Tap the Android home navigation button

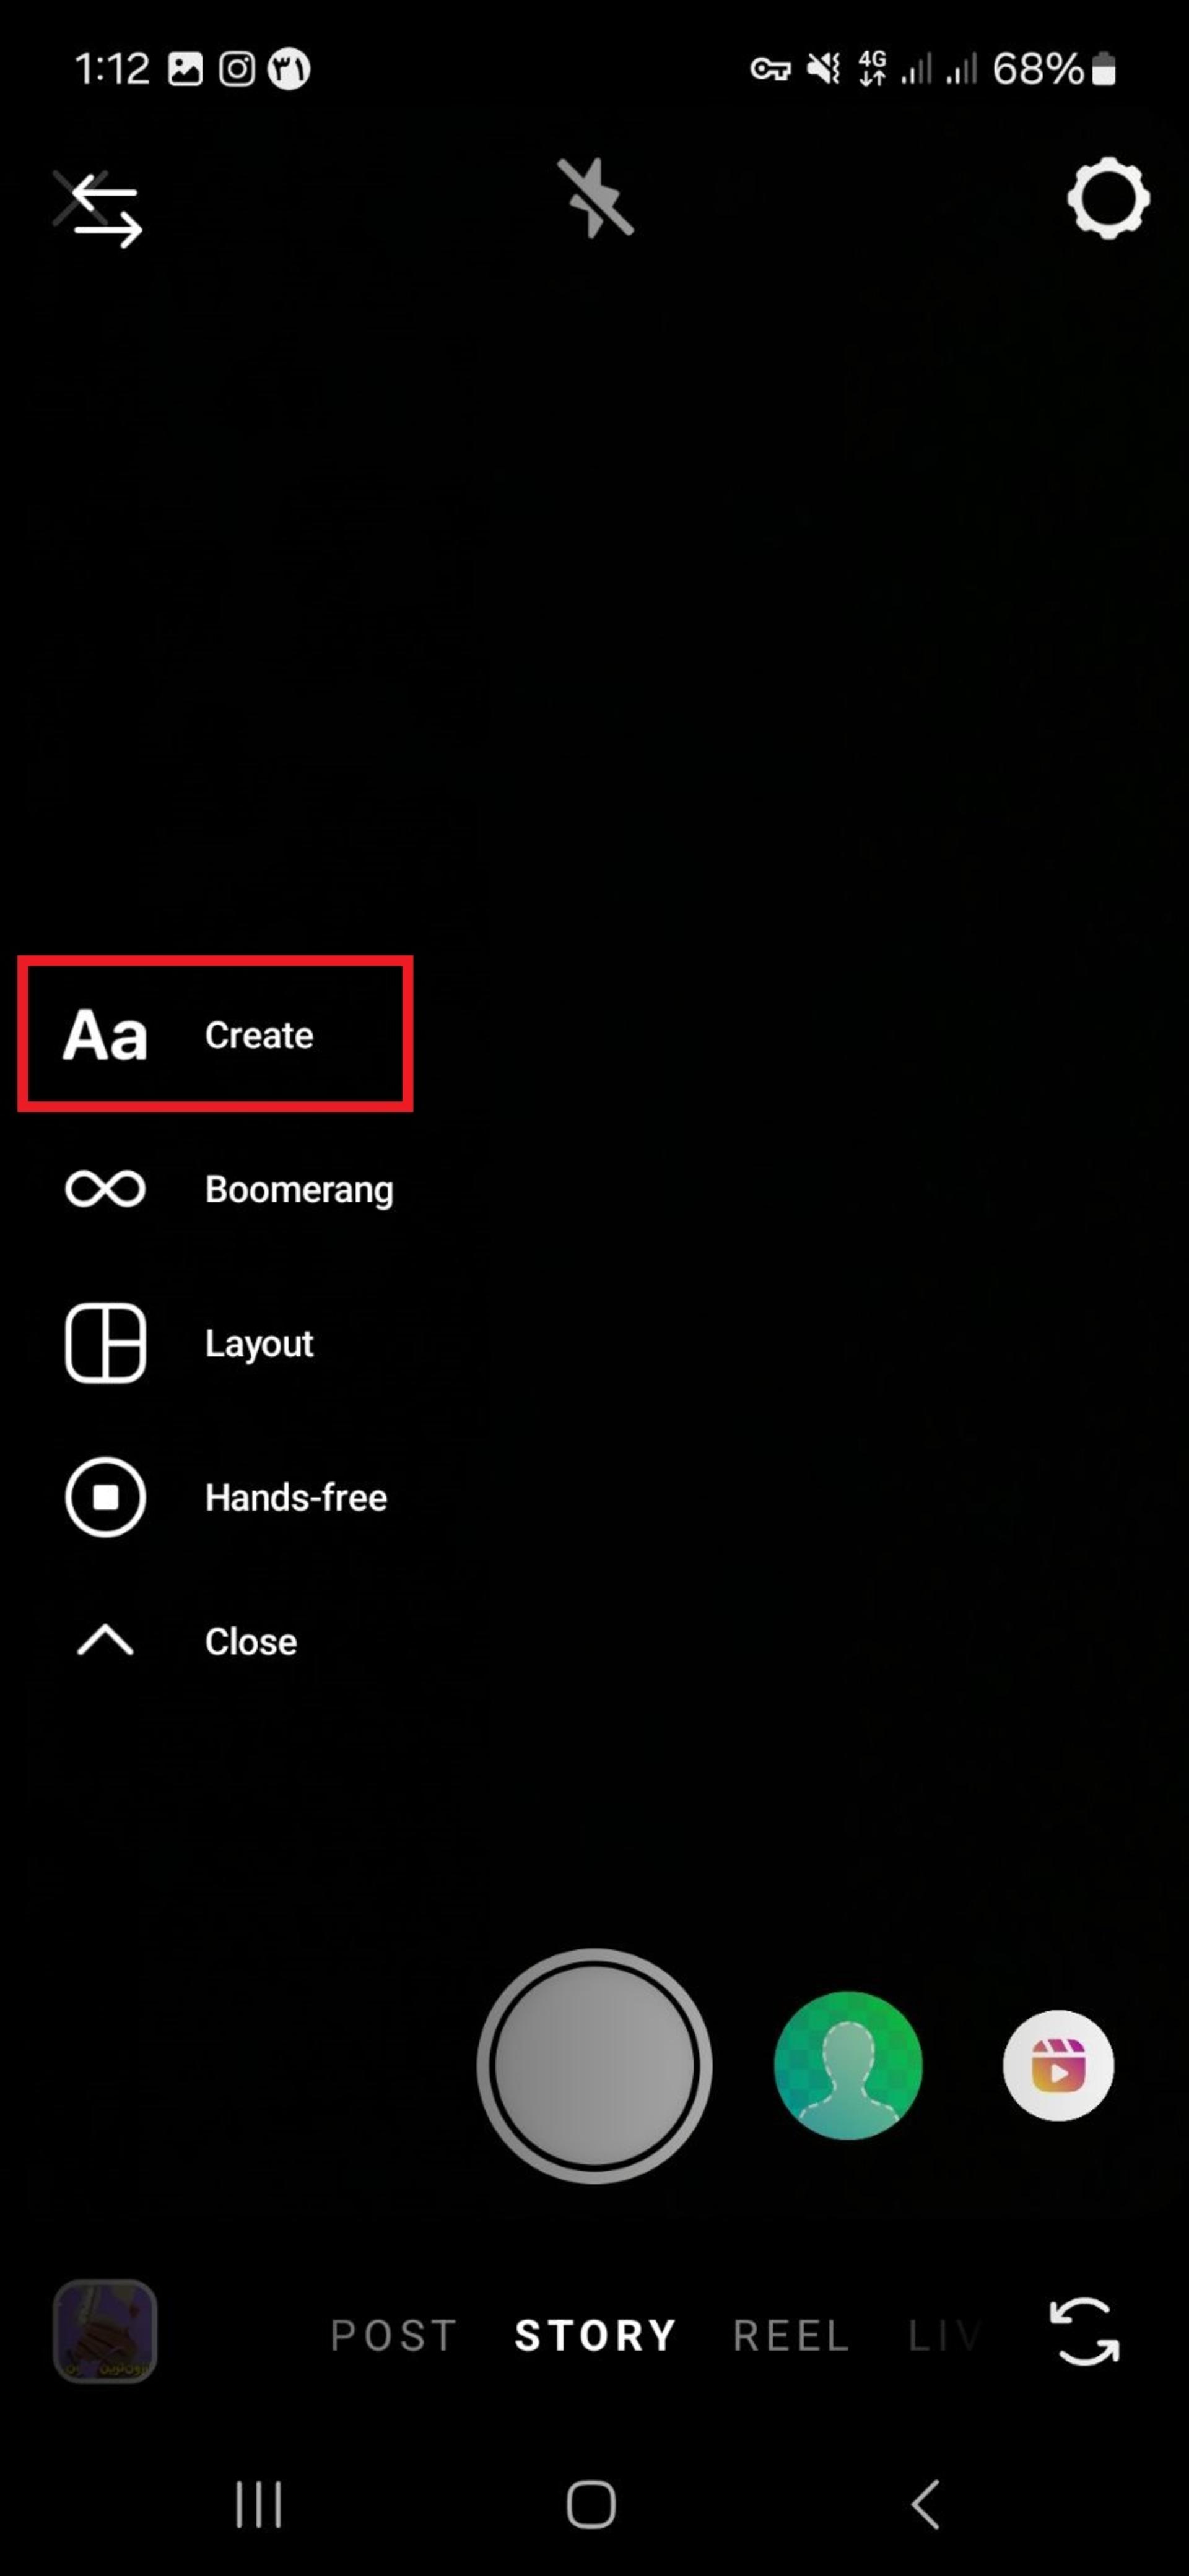[x=591, y=2504]
